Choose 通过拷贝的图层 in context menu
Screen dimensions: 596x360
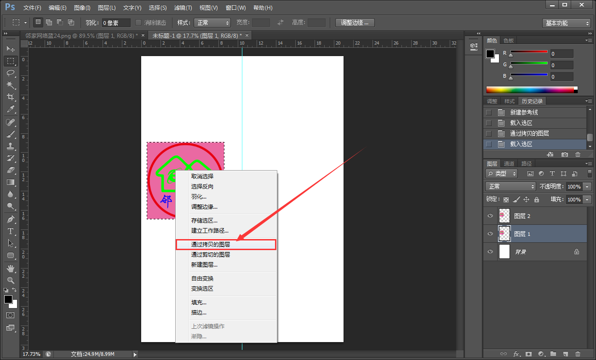(226, 245)
